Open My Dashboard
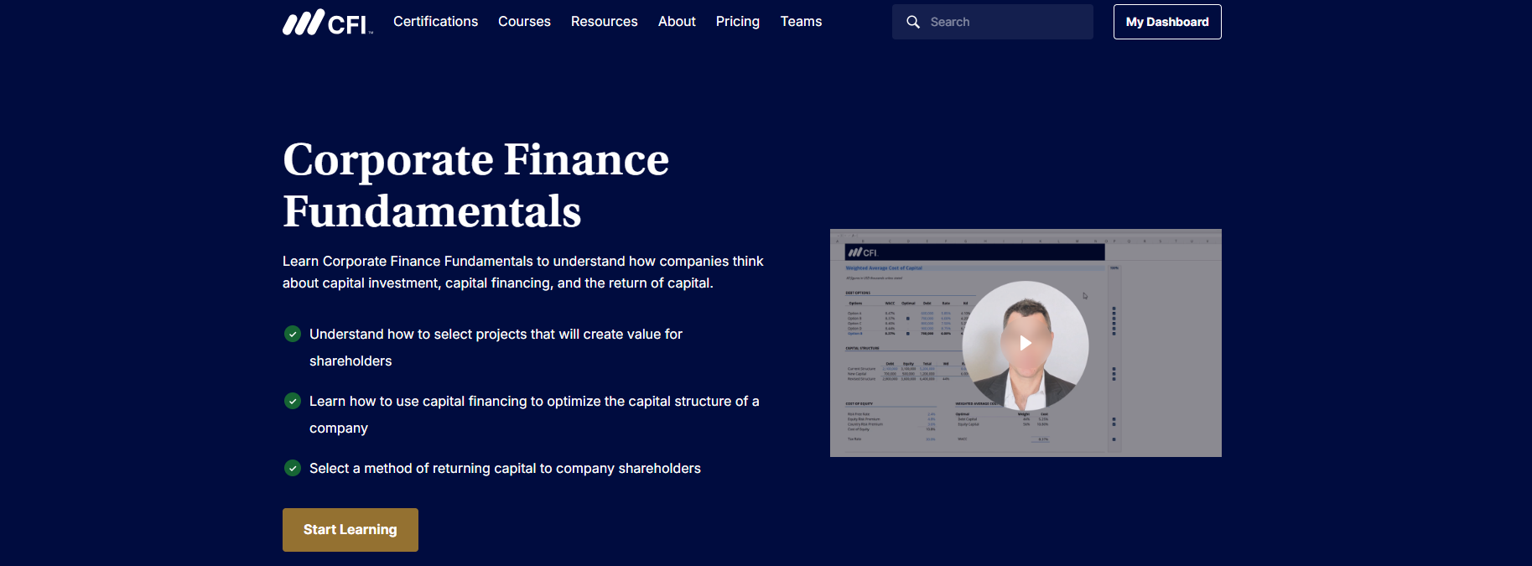The height and width of the screenshot is (566, 1532). pos(1167,22)
